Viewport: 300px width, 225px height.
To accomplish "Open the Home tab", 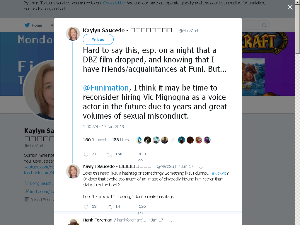I will click(x=33, y=25).
